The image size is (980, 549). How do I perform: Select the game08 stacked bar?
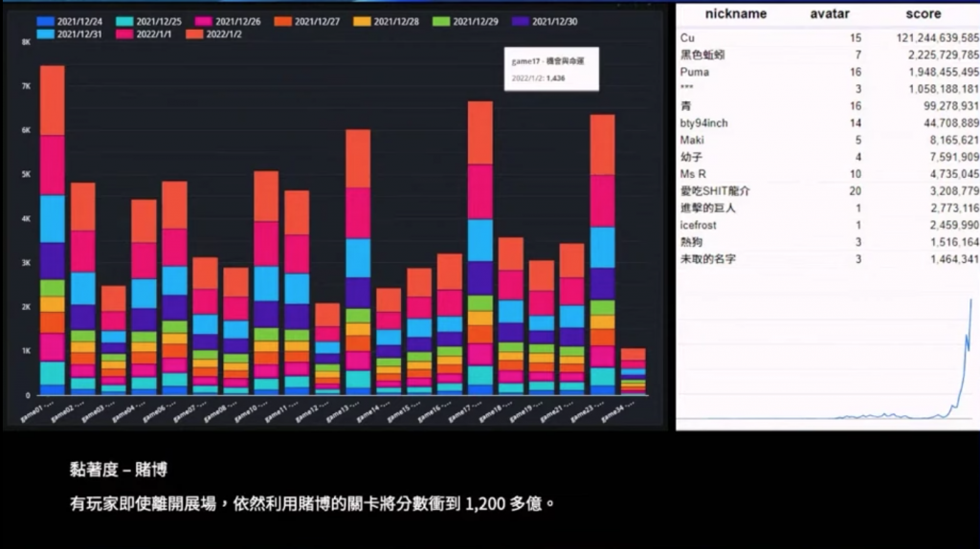coord(235,332)
